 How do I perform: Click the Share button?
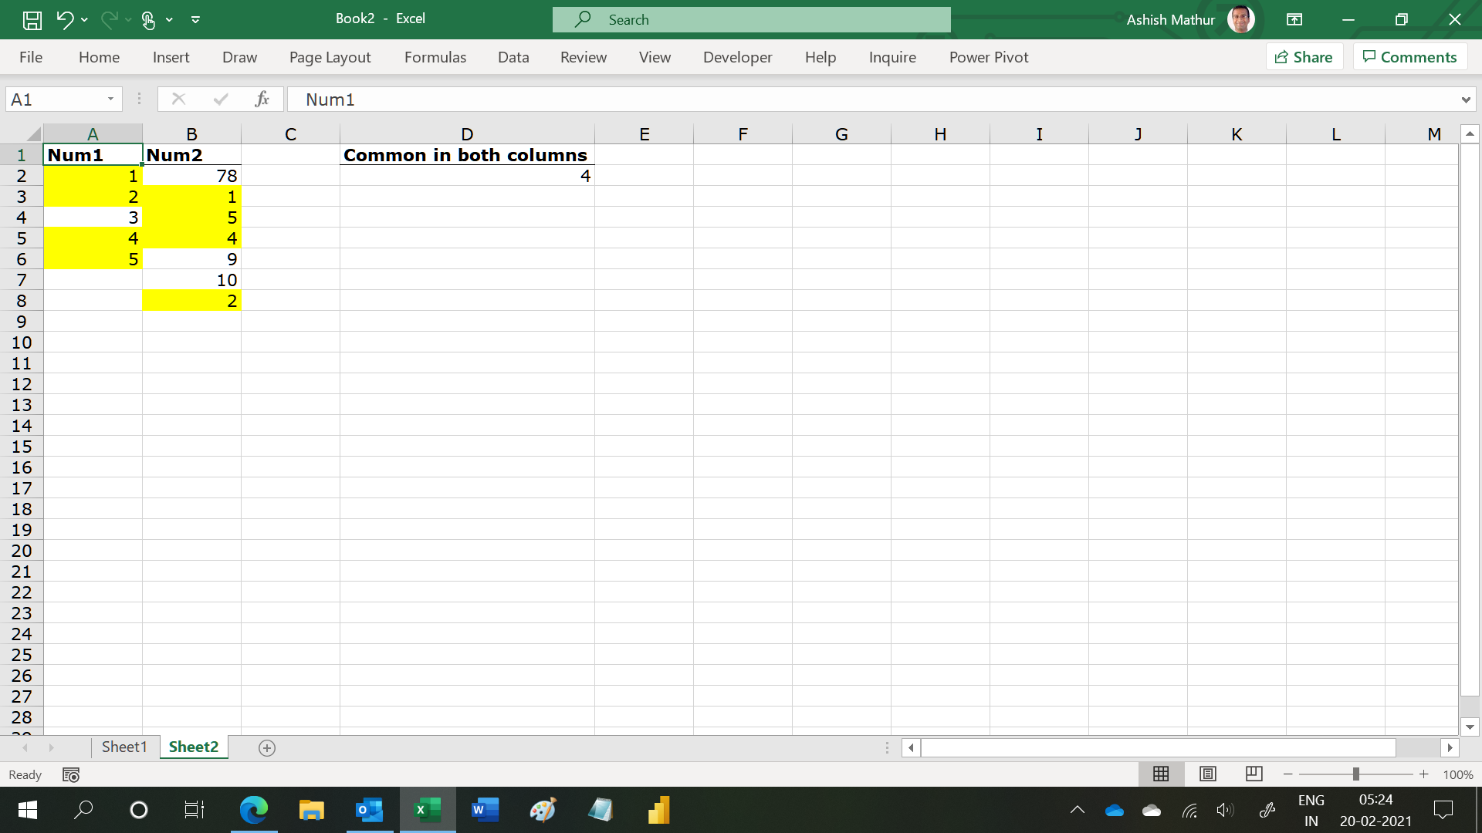point(1304,57)
